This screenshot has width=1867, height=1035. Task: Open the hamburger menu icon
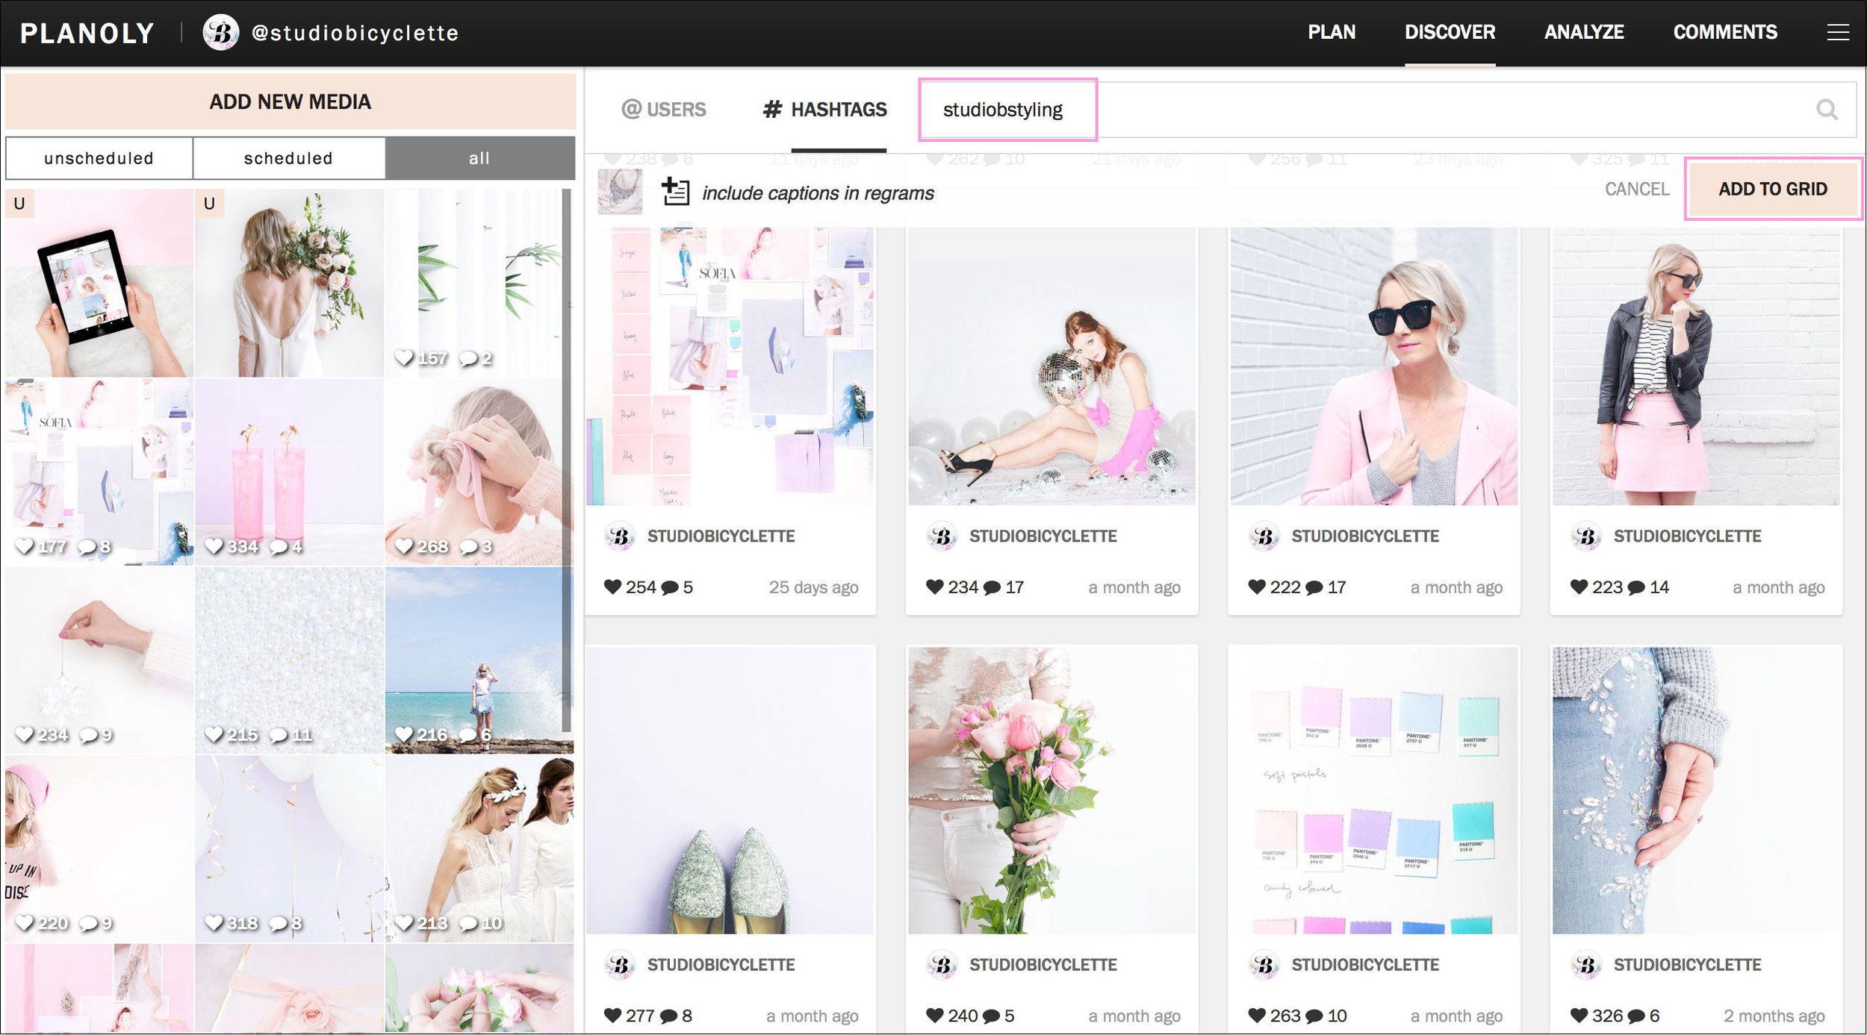(x=1838, y=32)
